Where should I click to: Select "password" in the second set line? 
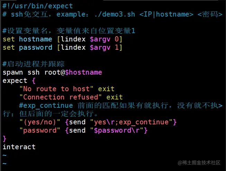point(35,47)
